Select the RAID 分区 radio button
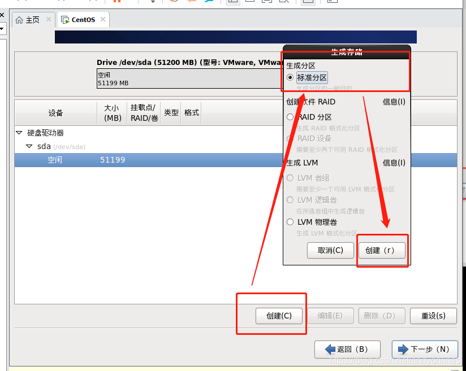This screenshot has height=371, width=466. (x=290, y=117)
